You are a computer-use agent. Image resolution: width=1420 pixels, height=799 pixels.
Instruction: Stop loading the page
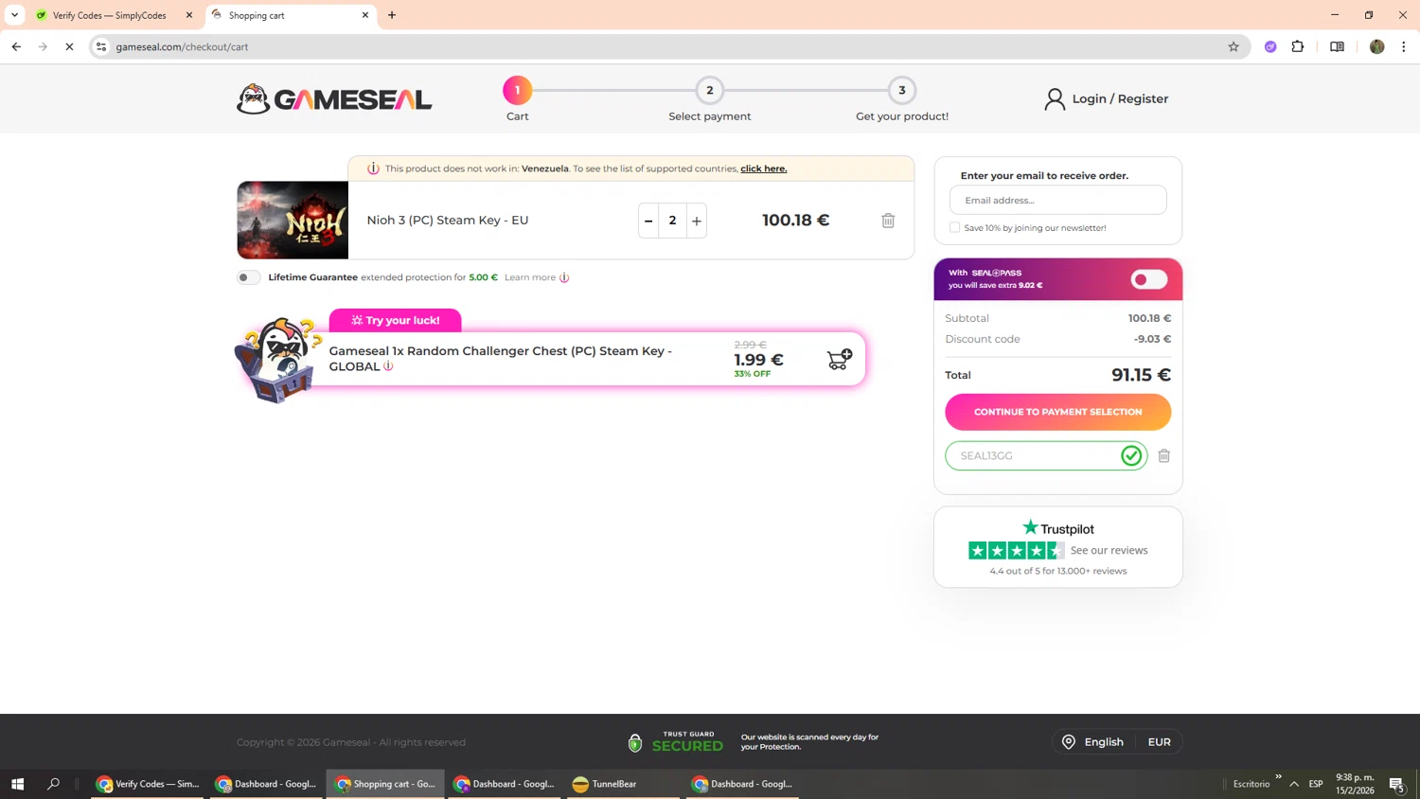tap(69, 46)
